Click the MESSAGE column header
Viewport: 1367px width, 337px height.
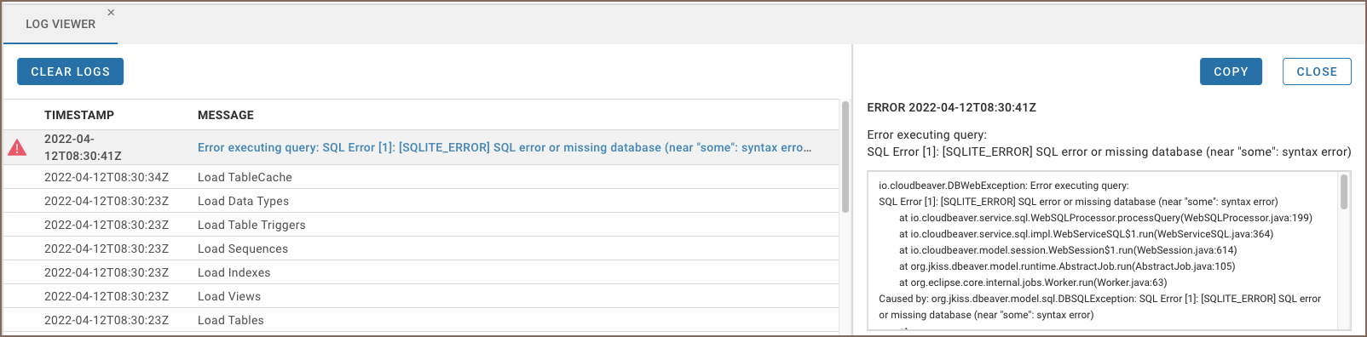tap(226, 115)
